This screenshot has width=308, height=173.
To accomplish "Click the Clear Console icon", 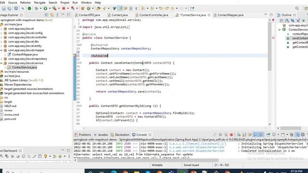I will pyautogui.click(x=239, y=135).
